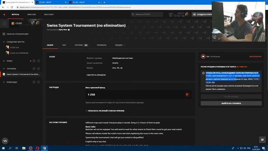Open CS:GO 5v5 PREMIUM matchmaking
Viewport: 268px width, 151px height.
[19, 53]
